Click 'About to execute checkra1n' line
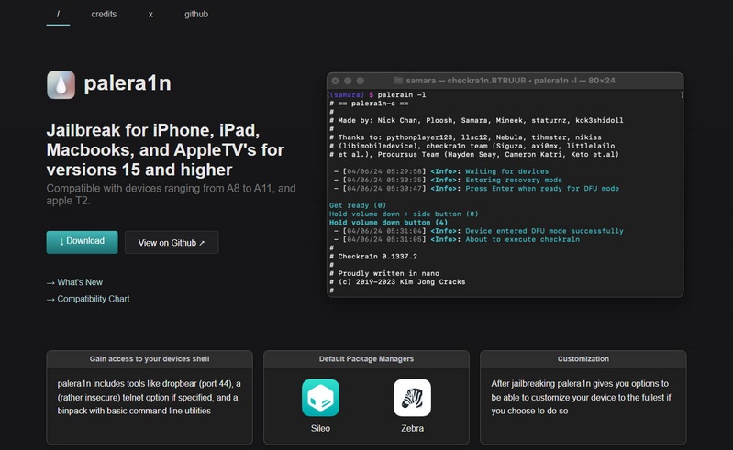Viewport: 733px width, 450px height. (457, 239)
